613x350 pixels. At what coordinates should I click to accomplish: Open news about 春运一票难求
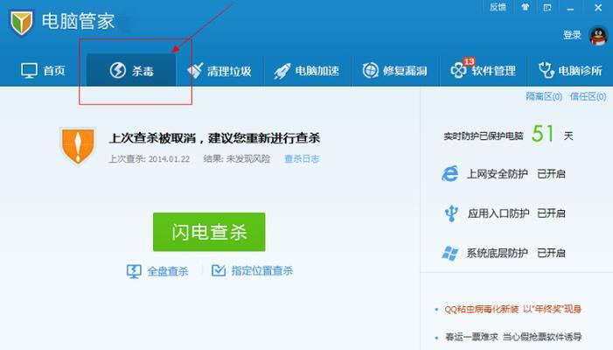click(x=513, y=337)
